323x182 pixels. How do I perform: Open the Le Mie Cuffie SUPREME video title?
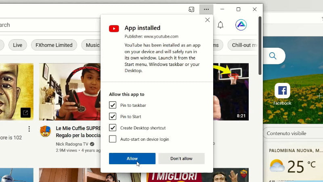(78, 132)
